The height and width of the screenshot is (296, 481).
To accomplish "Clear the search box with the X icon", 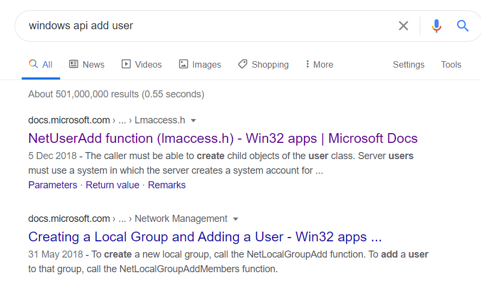I will click(x=404, y=26).
